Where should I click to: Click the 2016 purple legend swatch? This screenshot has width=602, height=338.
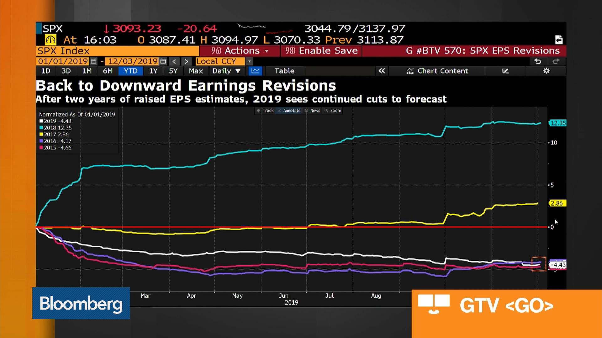(41, 141)
